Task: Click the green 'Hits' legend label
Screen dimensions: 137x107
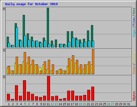Action: point(134,11)
